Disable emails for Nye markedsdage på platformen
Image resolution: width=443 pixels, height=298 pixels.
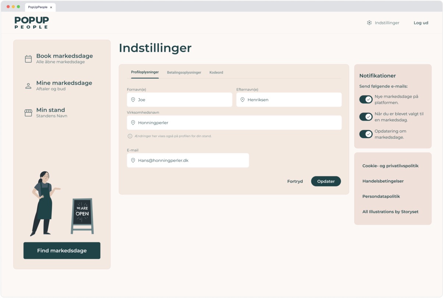point(366,100)
